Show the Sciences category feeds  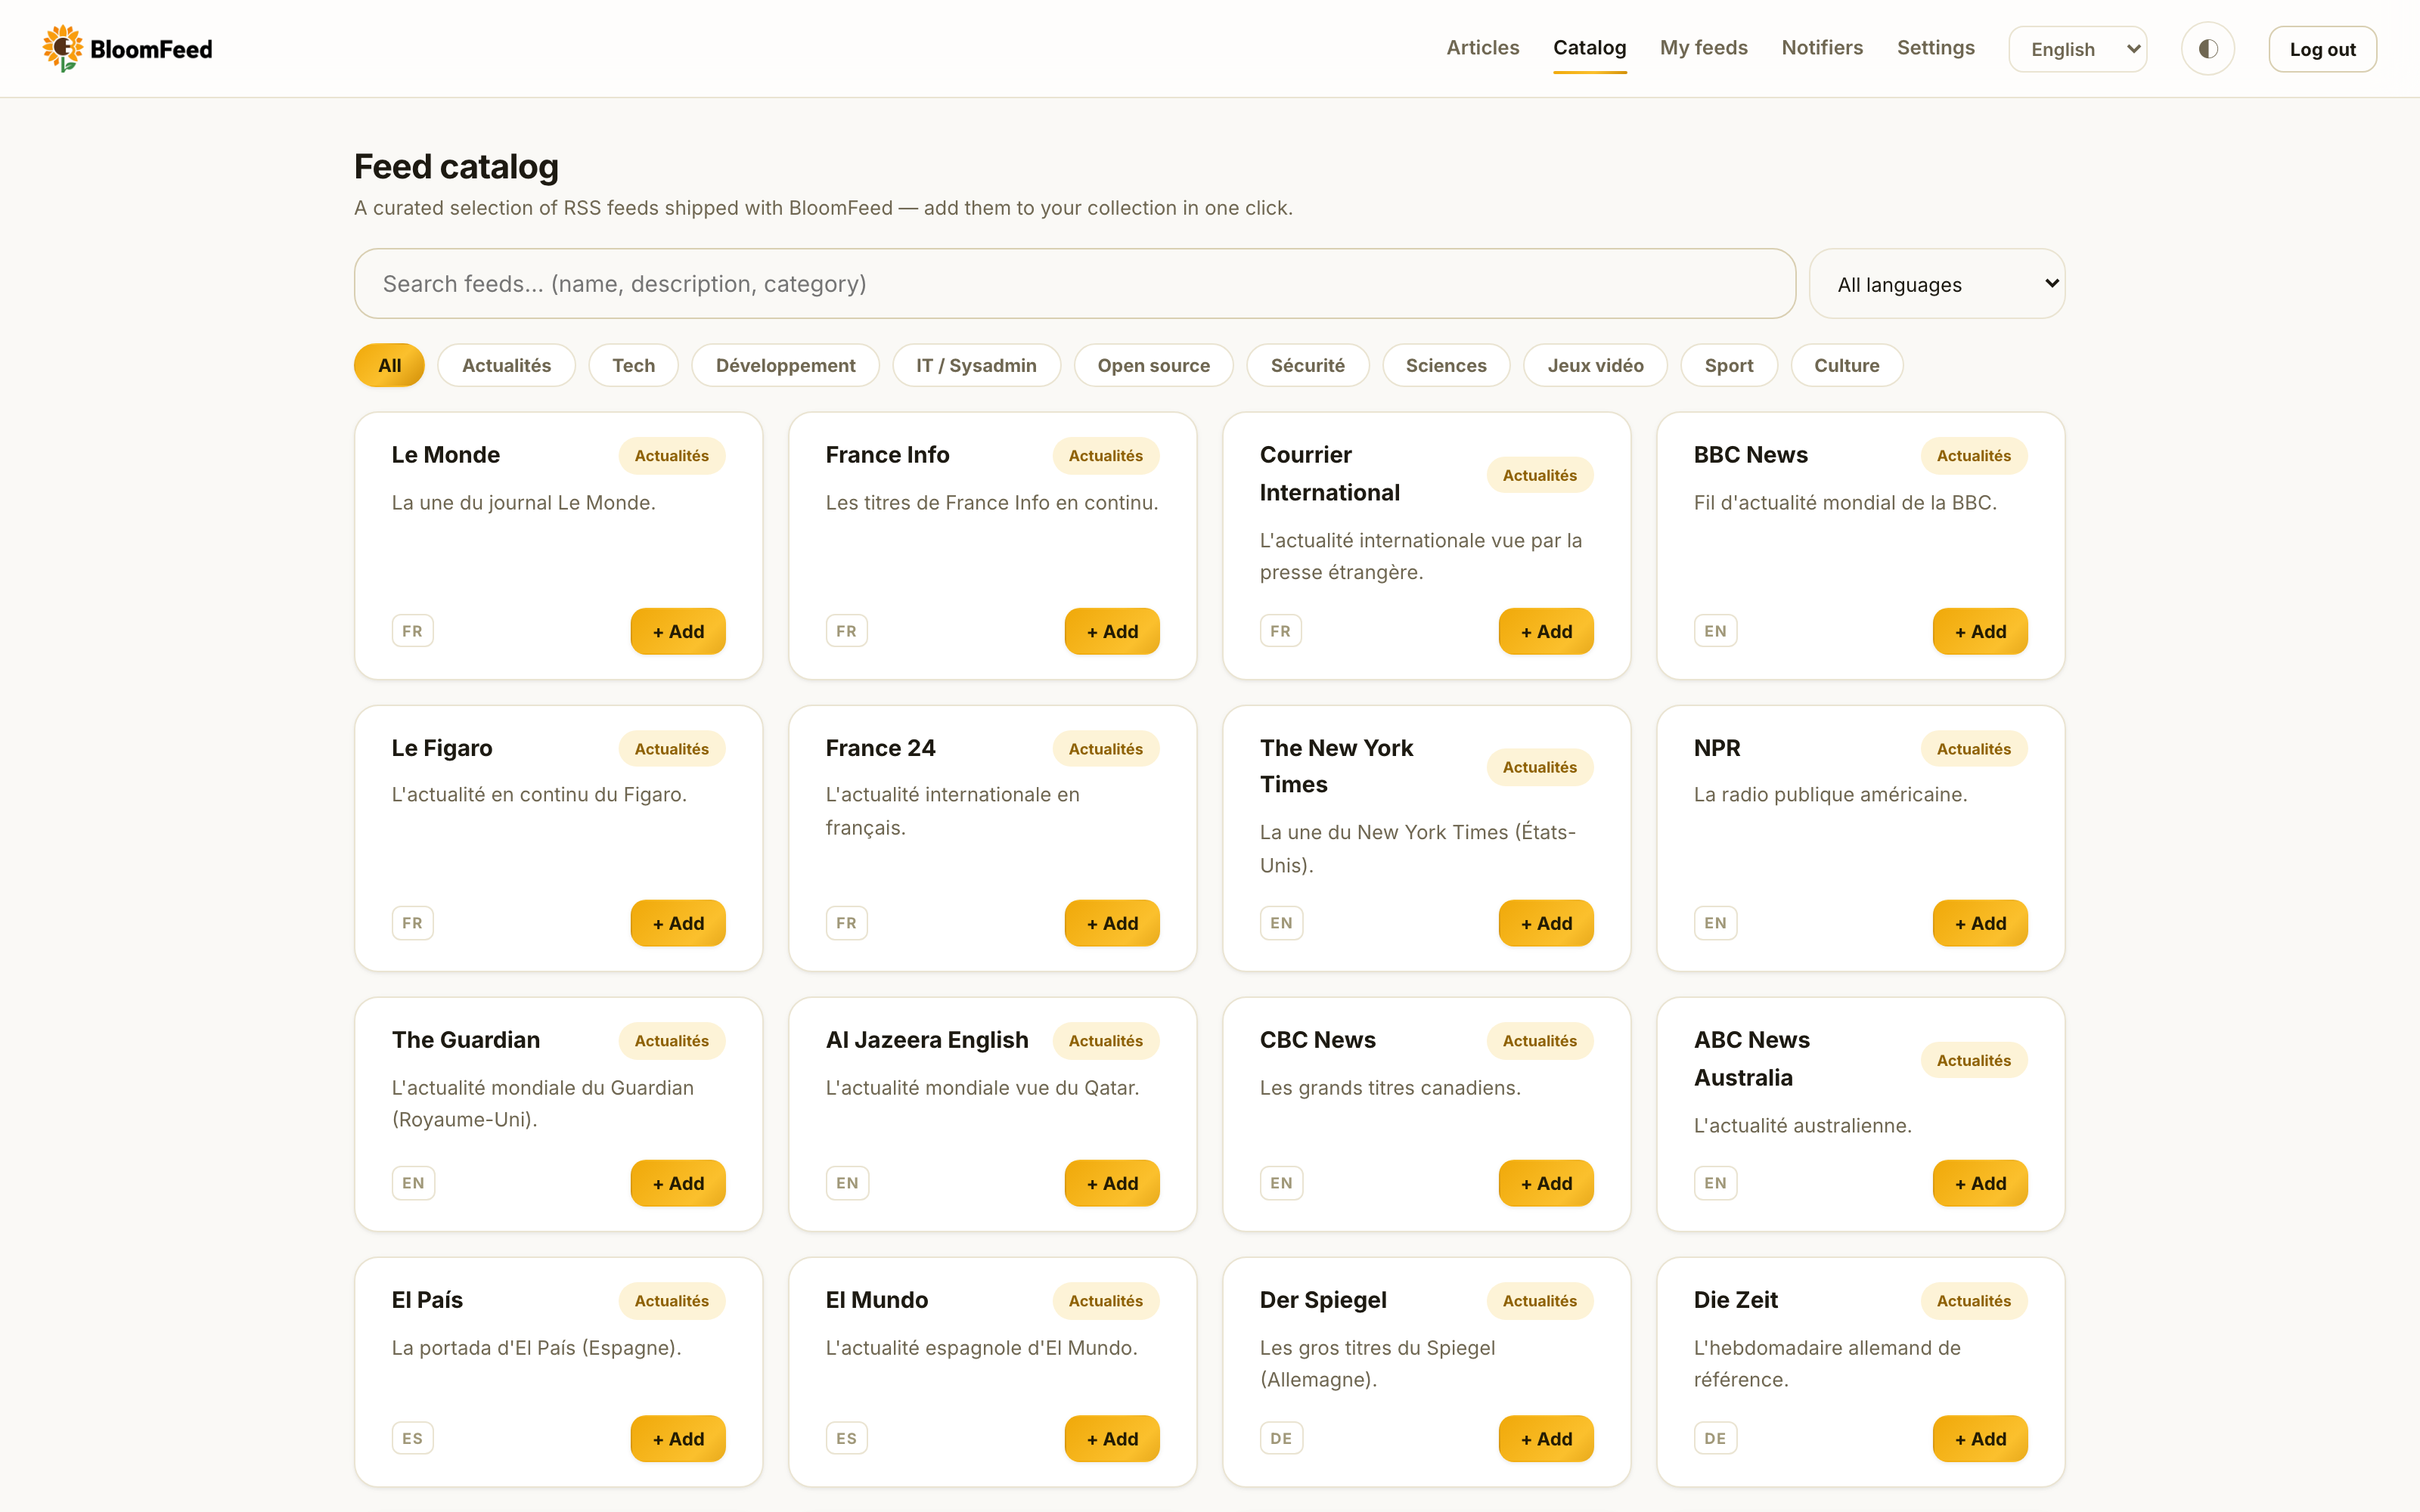(1445, 365)
